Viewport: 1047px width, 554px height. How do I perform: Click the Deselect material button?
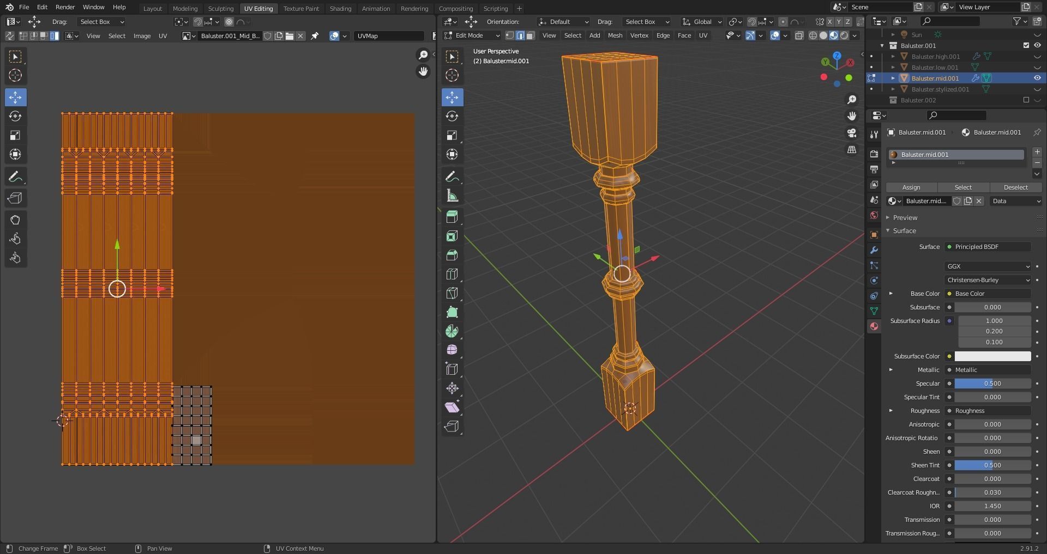[1016, 187]
